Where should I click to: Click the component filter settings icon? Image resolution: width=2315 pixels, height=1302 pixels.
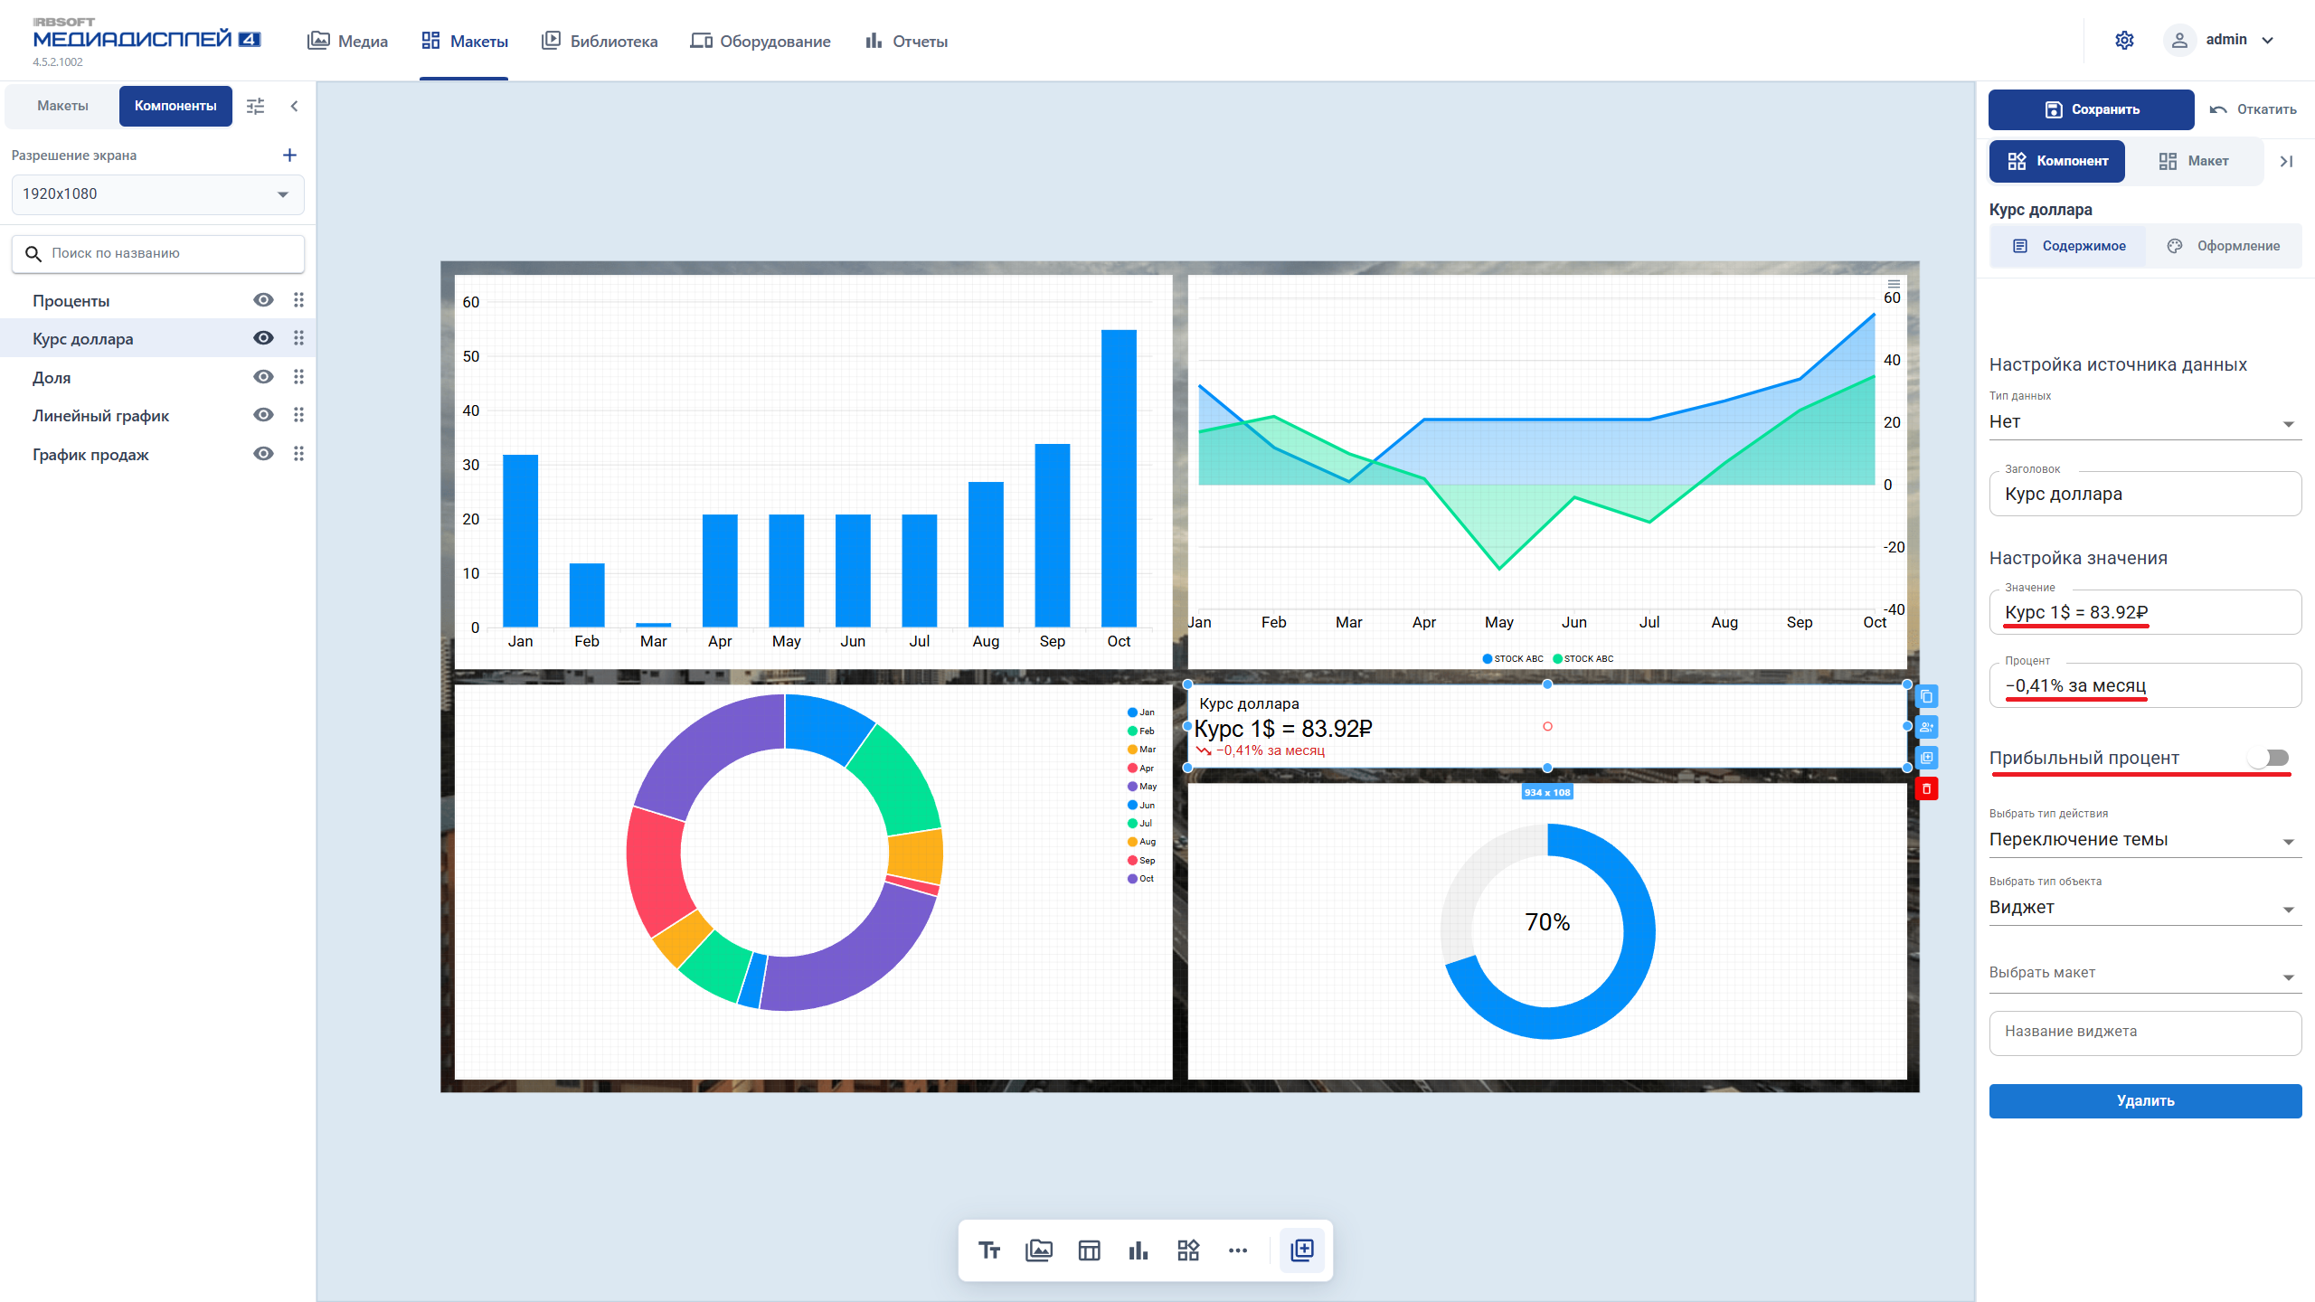point(256,106)
